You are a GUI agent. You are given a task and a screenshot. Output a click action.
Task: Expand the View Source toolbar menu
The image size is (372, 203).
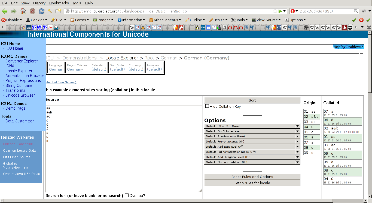(266, 20)
